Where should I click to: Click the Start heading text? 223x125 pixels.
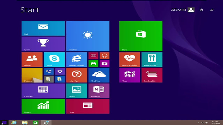click(x=30, y=10)
